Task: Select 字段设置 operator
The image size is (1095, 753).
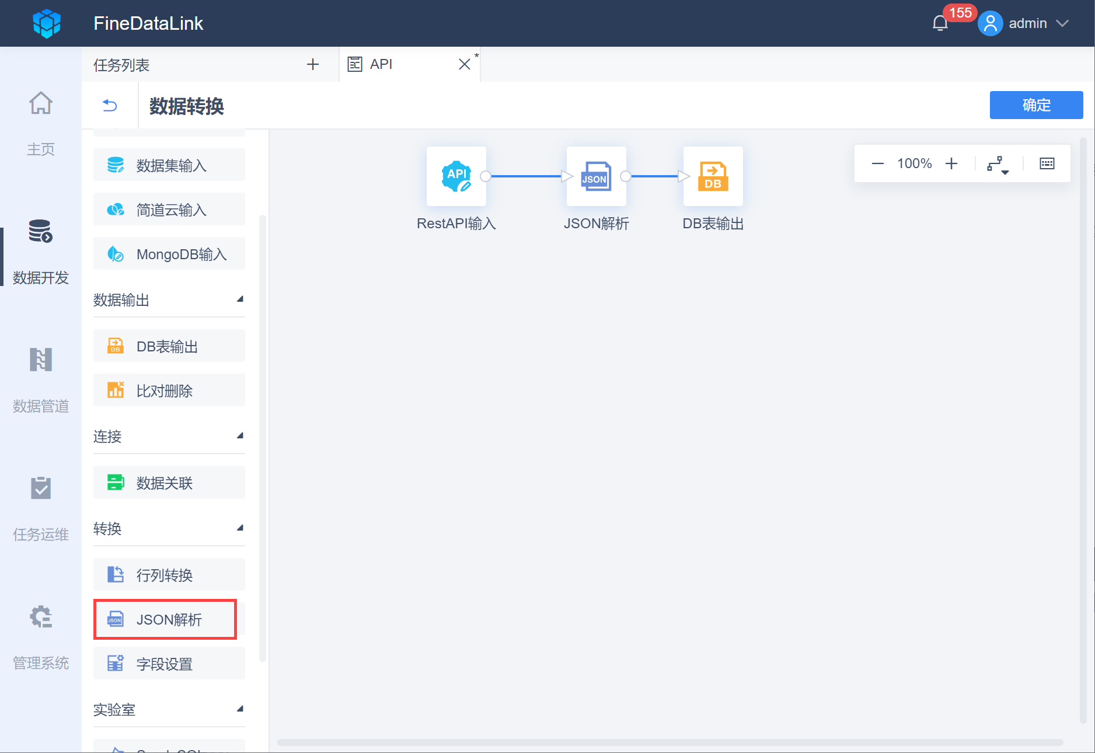Action: point(169,664)
